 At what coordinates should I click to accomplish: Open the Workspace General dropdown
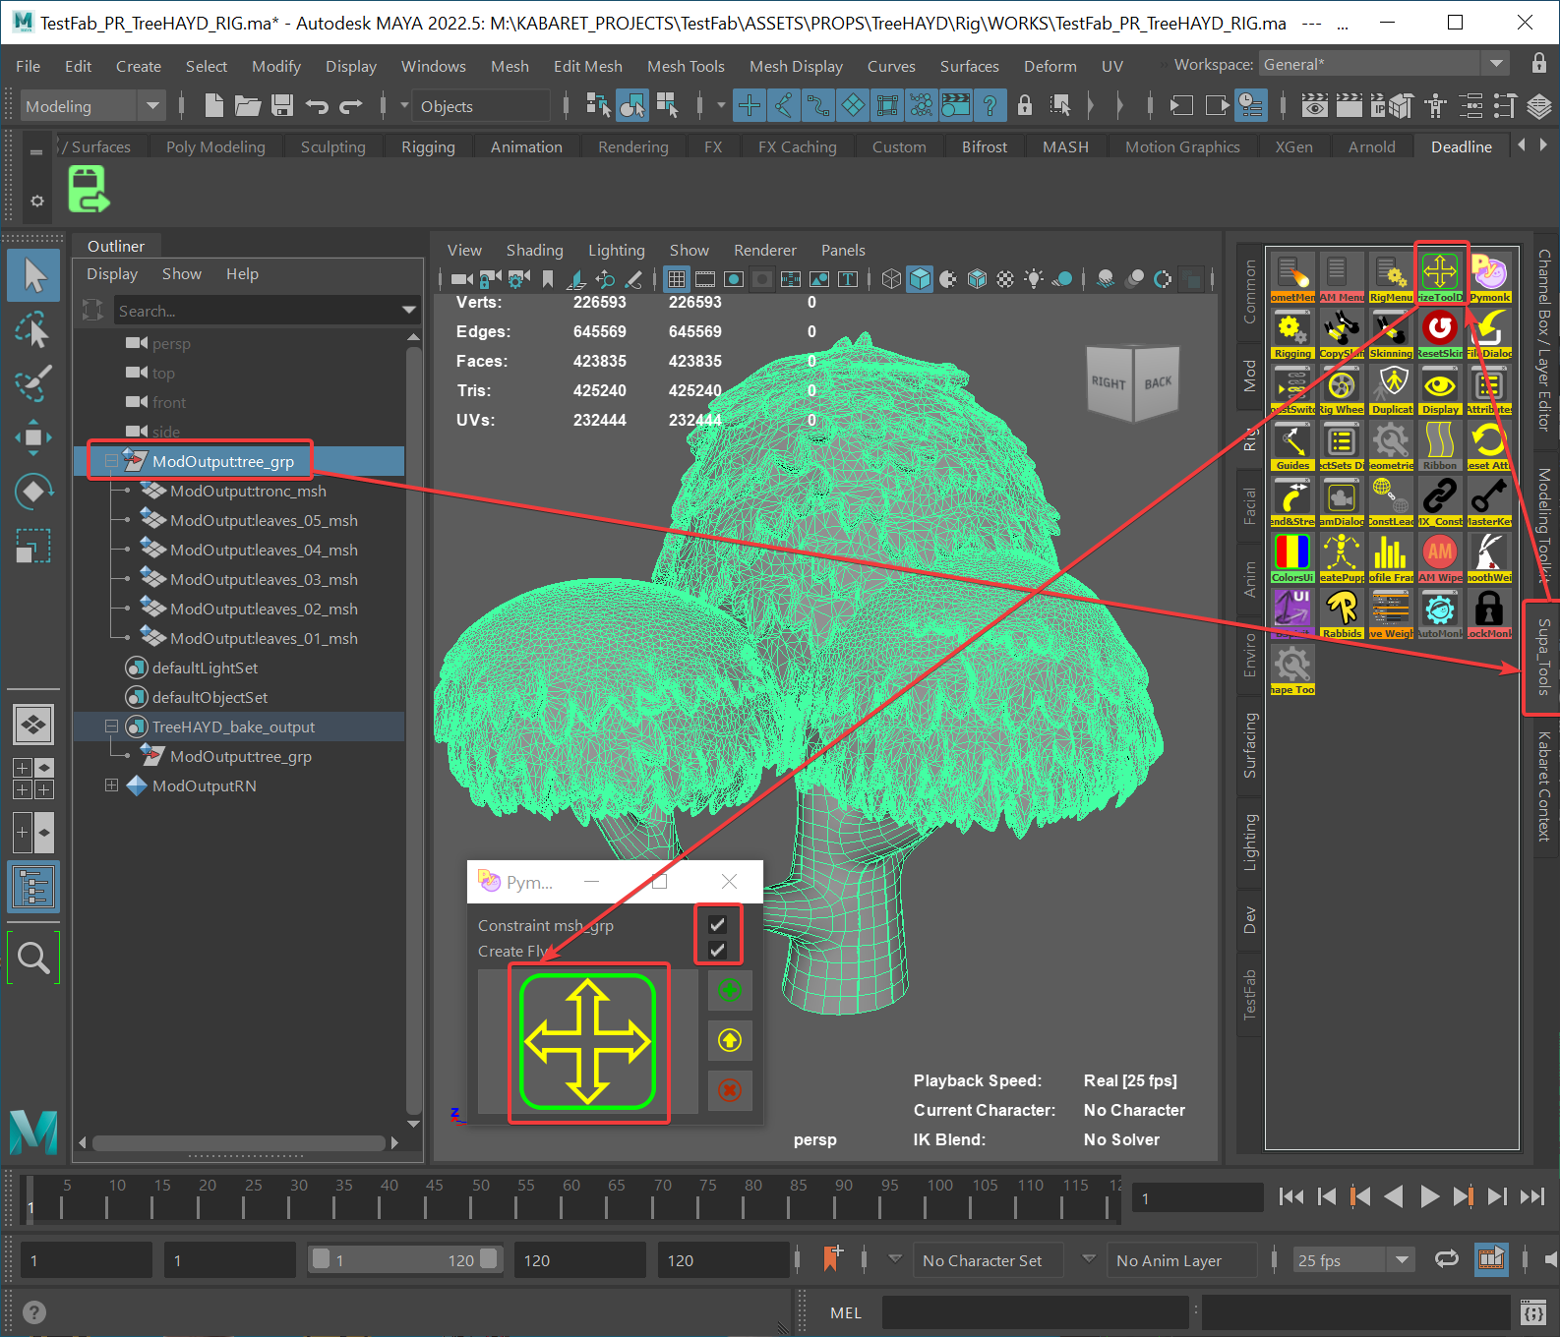1384,64
